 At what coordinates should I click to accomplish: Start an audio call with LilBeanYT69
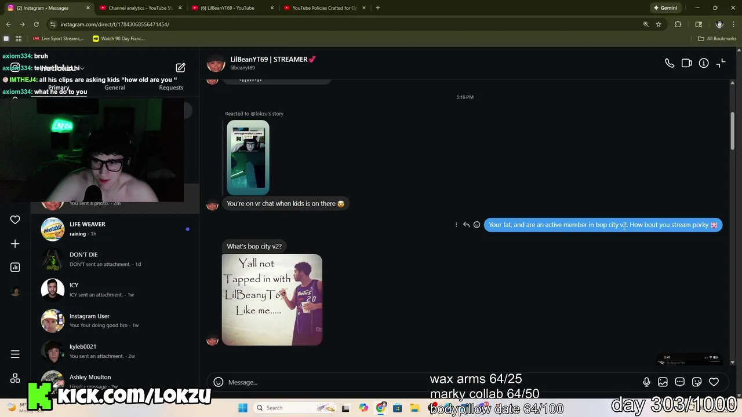point(670,63)
